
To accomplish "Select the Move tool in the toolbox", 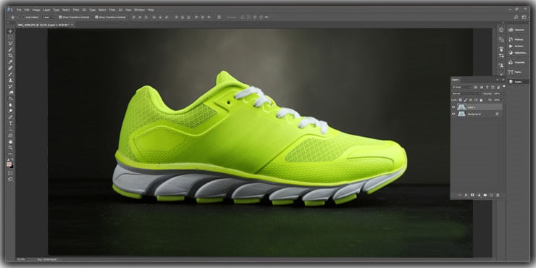I will click(10, 31).
